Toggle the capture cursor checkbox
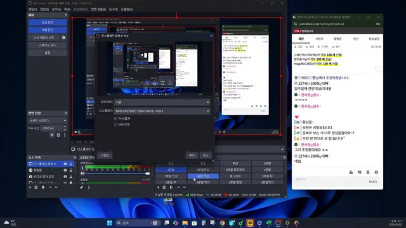 click(115, 118)
